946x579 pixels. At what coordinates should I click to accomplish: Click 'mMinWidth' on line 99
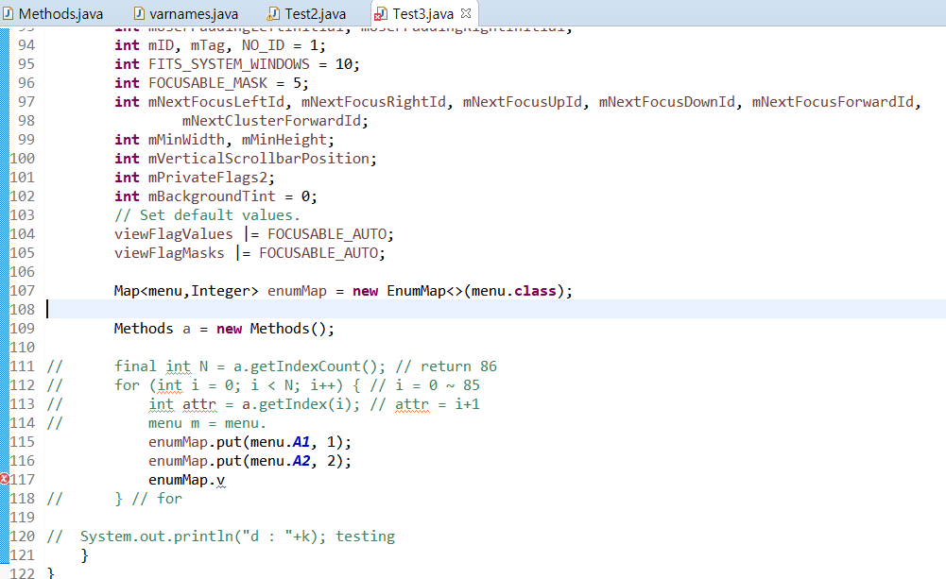tap(186, 140)
